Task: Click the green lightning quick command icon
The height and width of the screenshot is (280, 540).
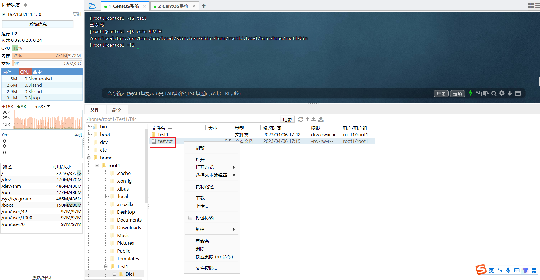Action: (x=470, y=93)
